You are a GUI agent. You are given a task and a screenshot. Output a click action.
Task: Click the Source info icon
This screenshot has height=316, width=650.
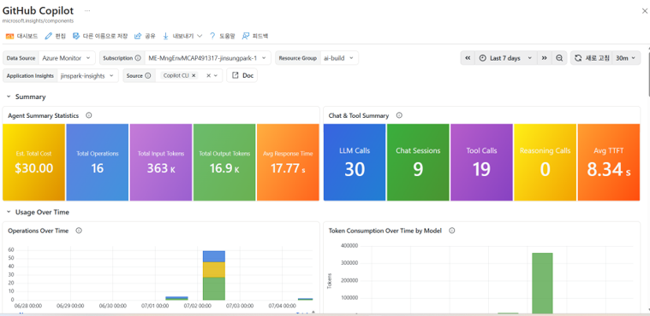(x=148, y=76)
